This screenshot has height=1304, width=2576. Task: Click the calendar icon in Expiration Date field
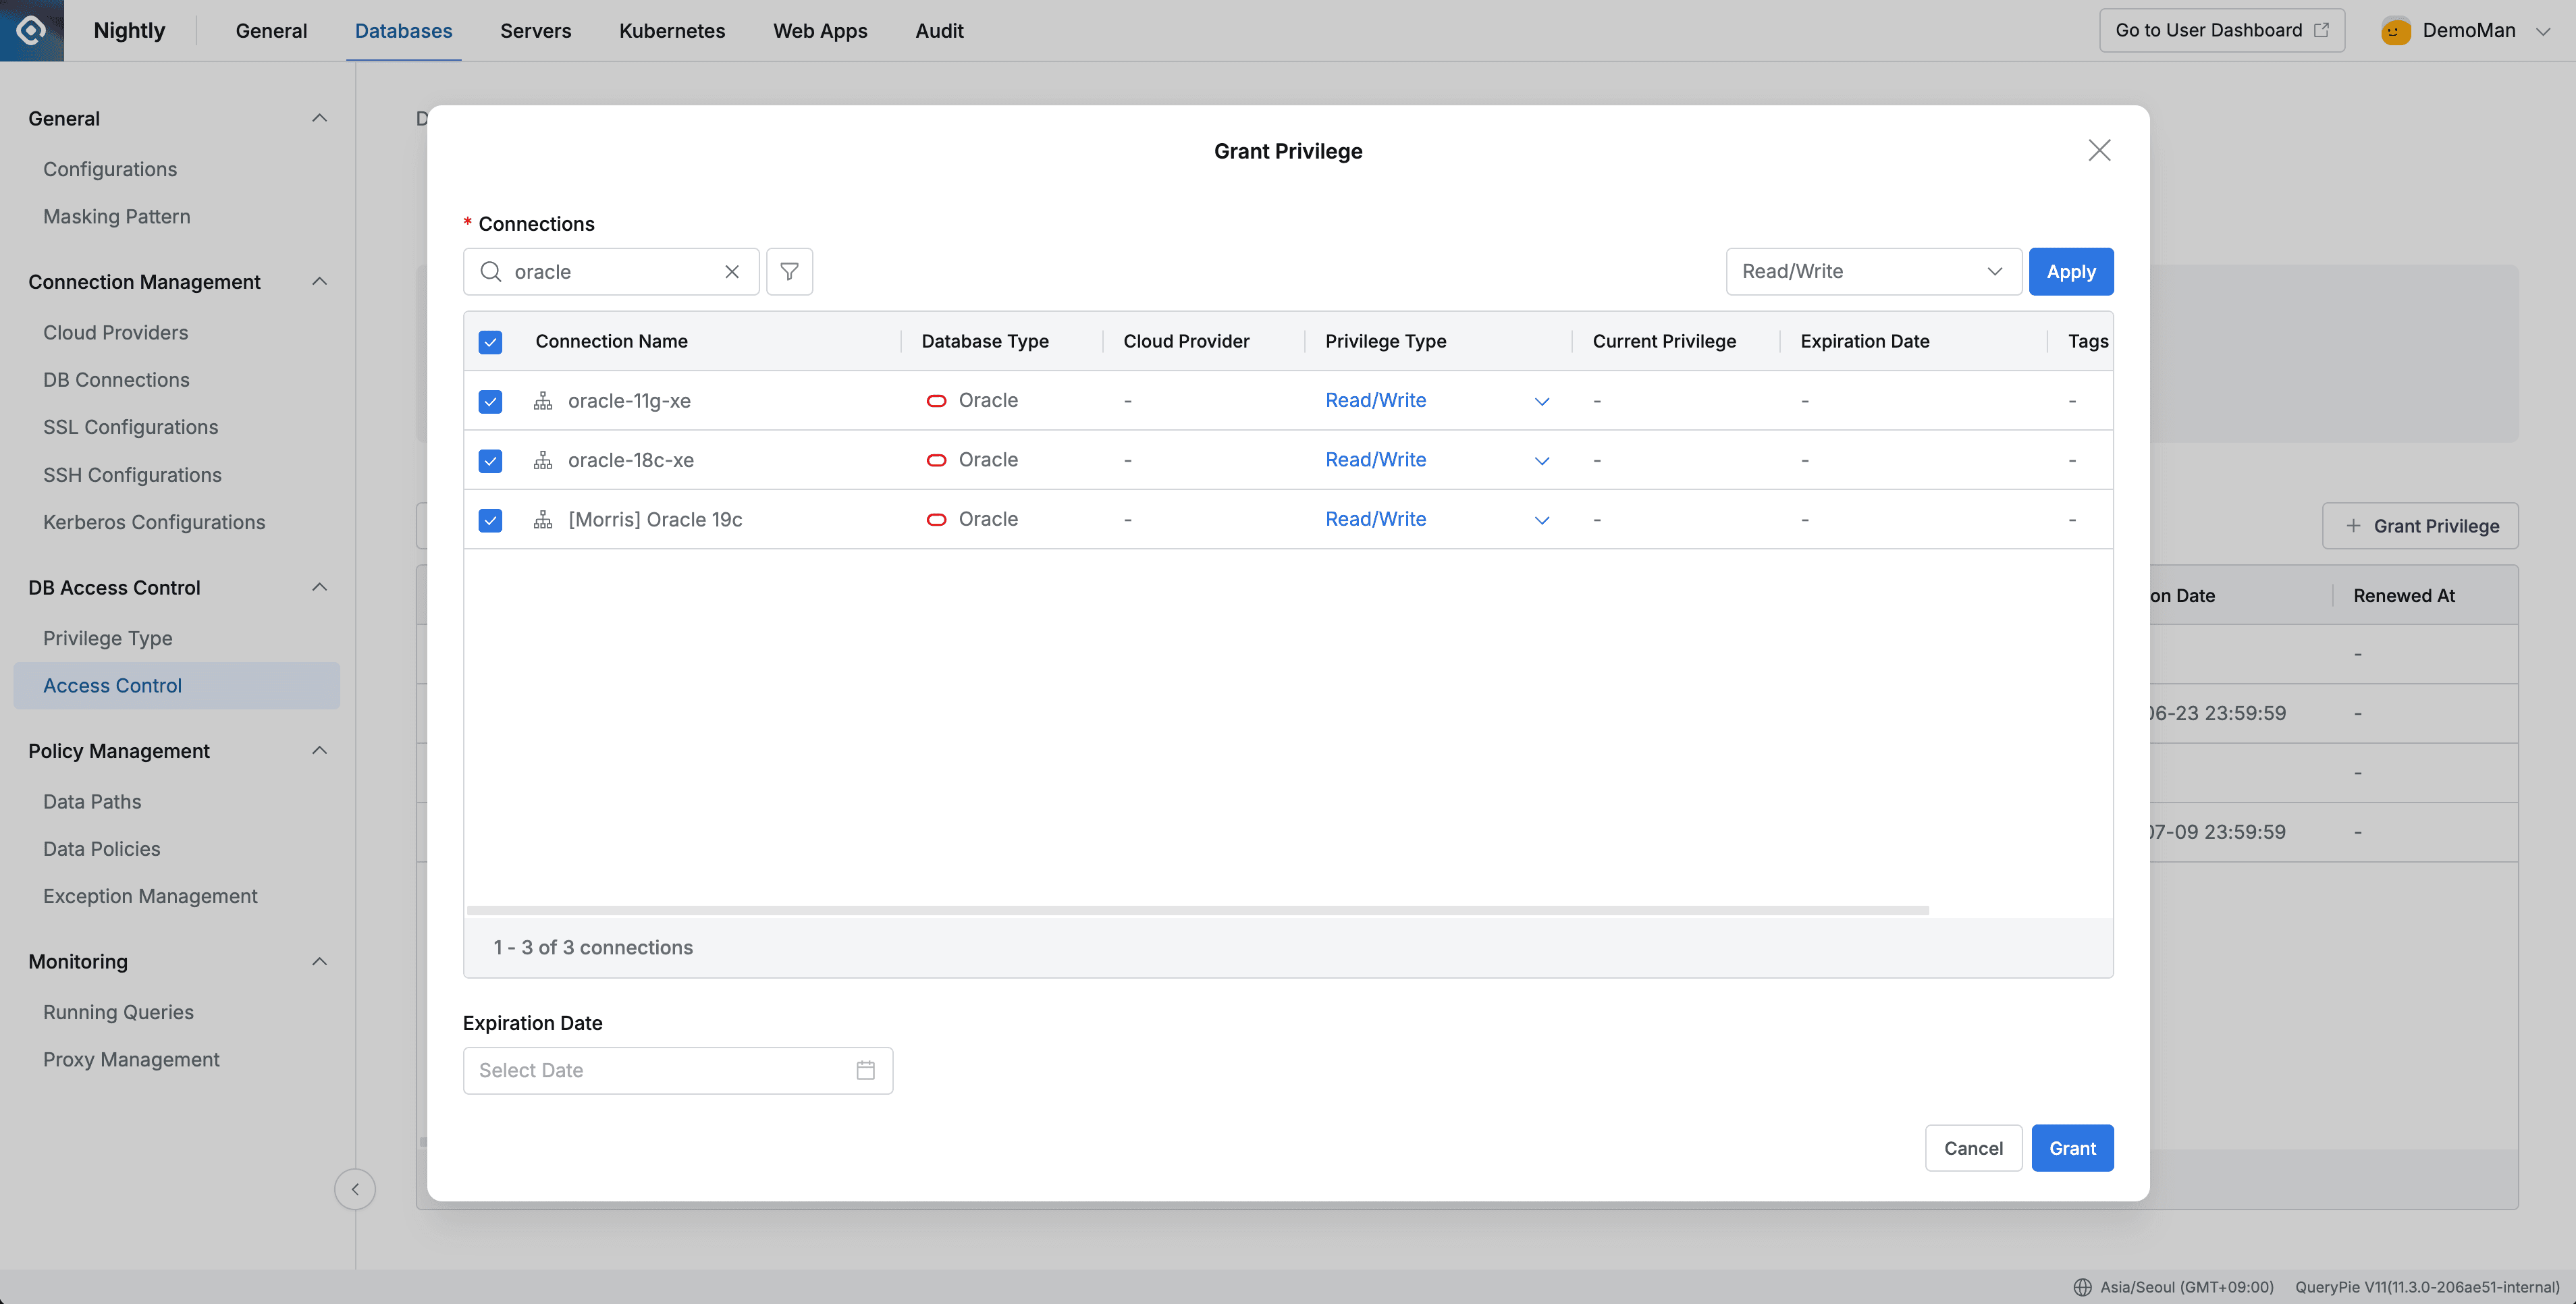tap(865, 1070)
